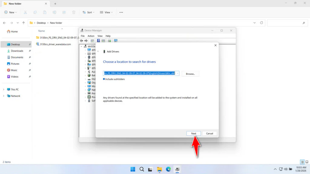Screen dimensions: 310x174
Task: Click the Add drivers toolbar icon
Action: coord(109,40)
